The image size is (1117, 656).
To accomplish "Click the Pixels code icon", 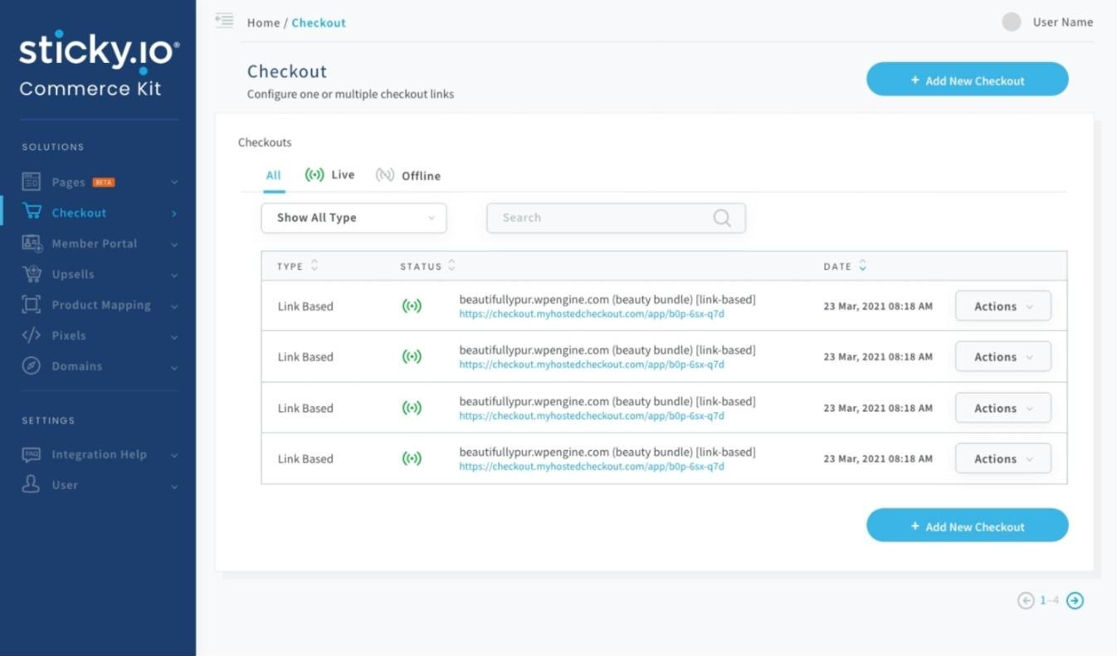I will (31, 335).
